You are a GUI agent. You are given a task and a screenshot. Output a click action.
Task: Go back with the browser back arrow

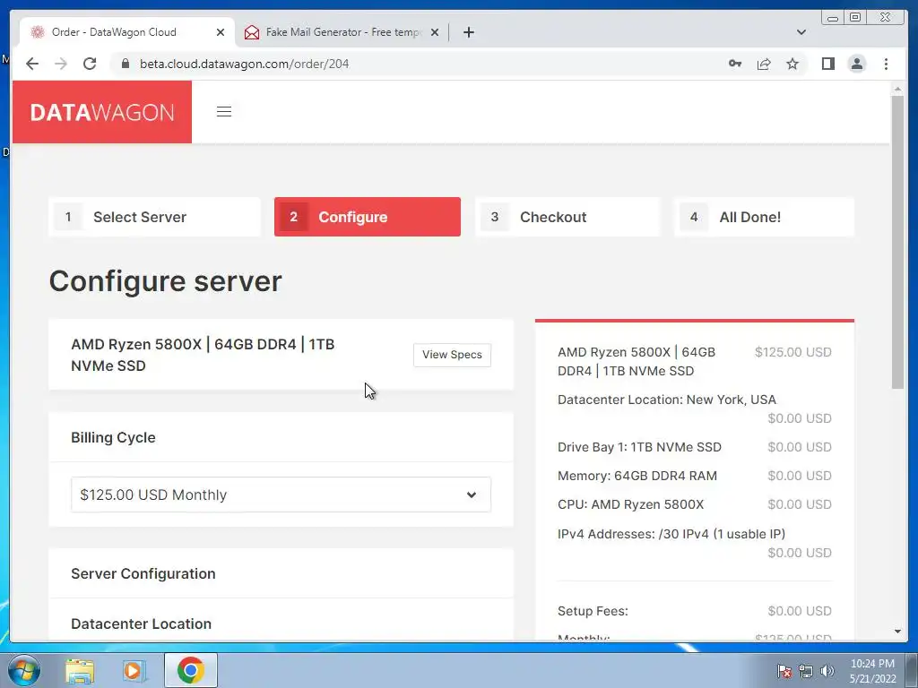pyautogui.click(x=32, y=64)
